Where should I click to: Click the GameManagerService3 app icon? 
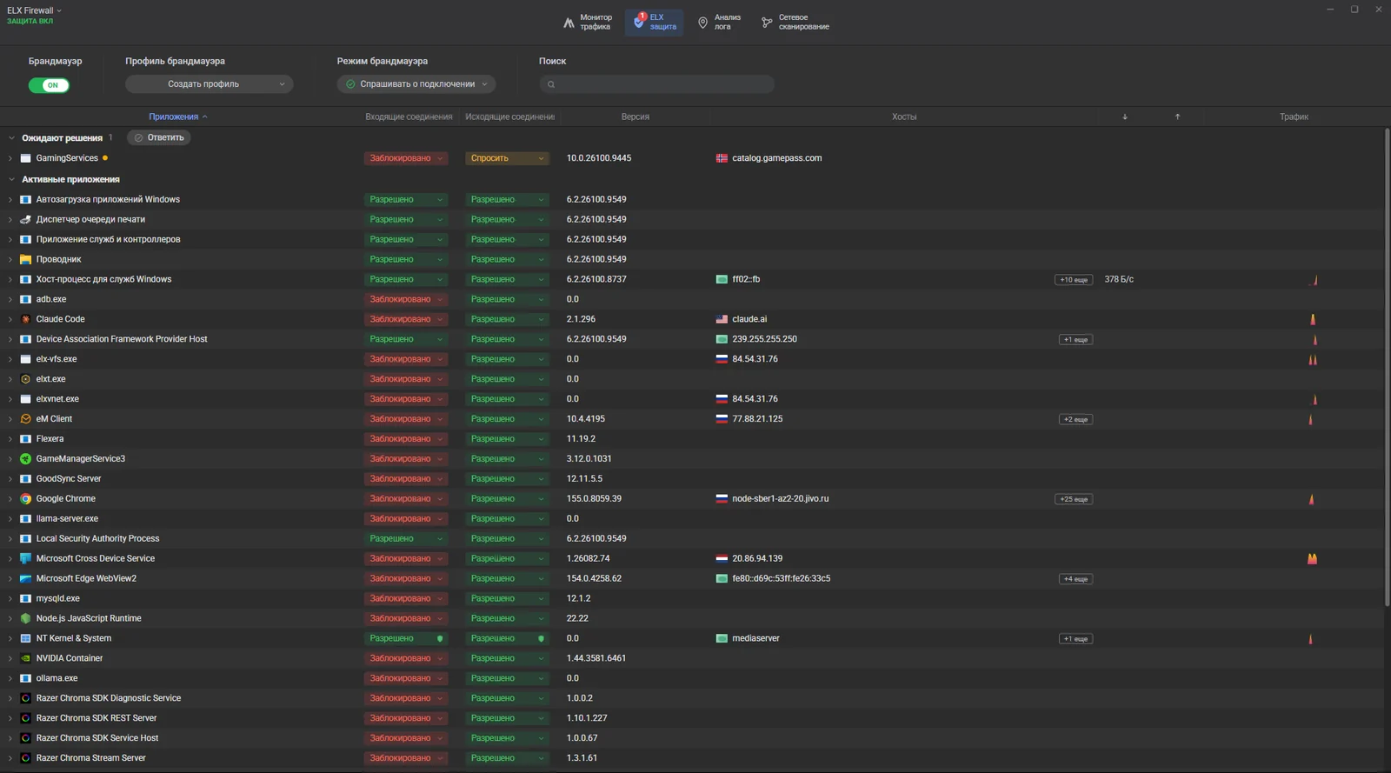pyautogui.click(x=25, y=459)
